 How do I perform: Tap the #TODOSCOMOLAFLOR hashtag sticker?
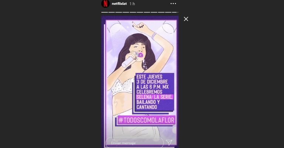tap(146, 120)
